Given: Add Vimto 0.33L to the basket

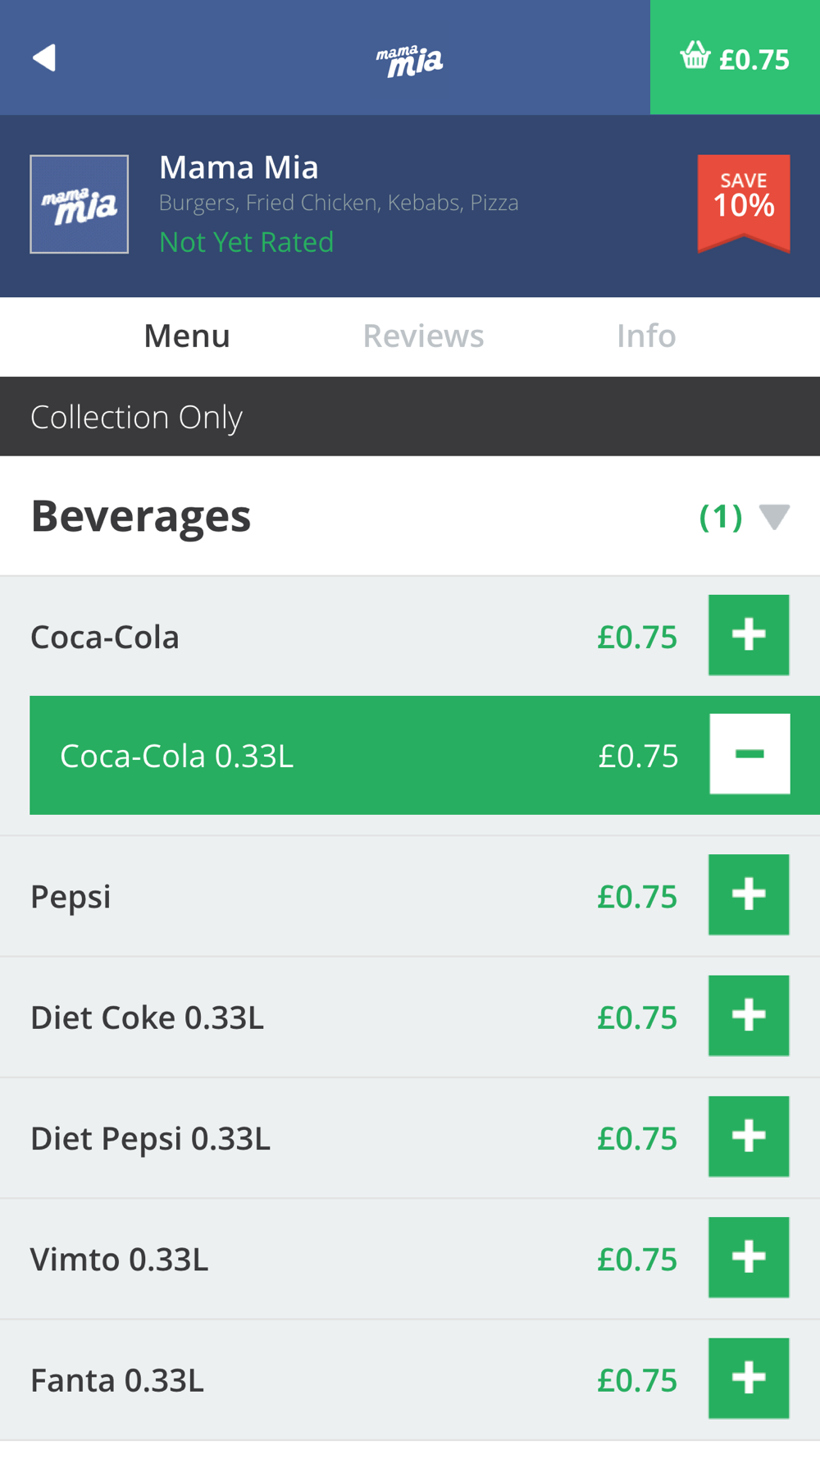Looking at the screenshot, I should (749, 1257).
